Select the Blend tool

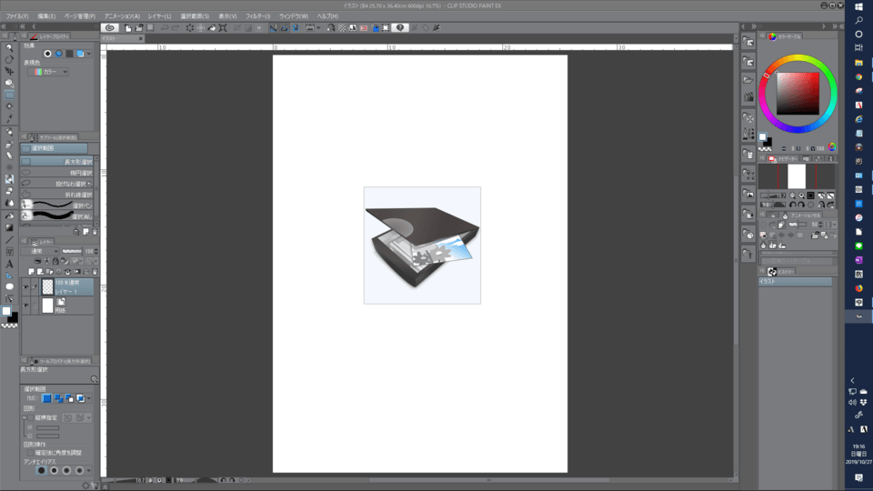9,203
